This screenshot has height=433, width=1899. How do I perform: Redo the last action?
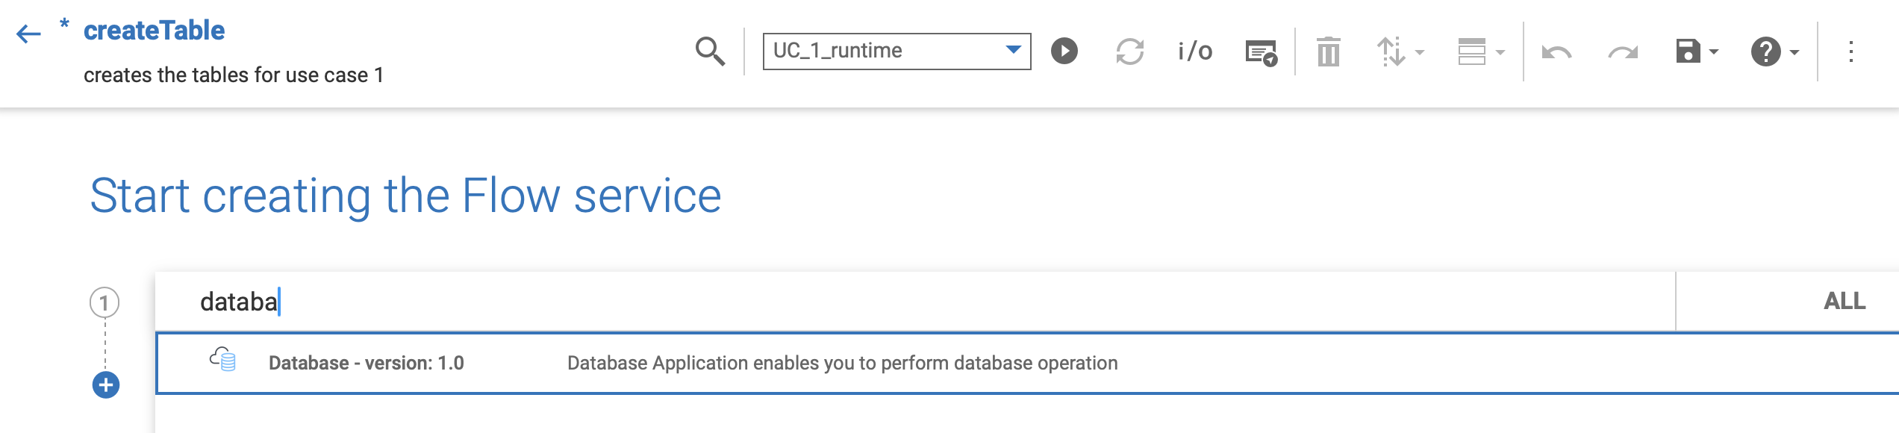[1623, 52]
